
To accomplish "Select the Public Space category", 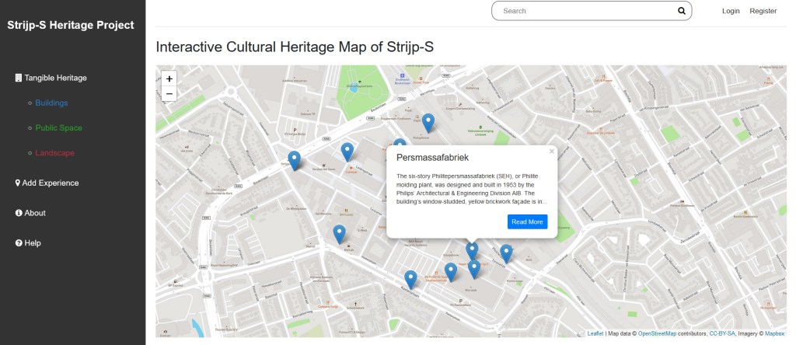I will click(58, 127).
